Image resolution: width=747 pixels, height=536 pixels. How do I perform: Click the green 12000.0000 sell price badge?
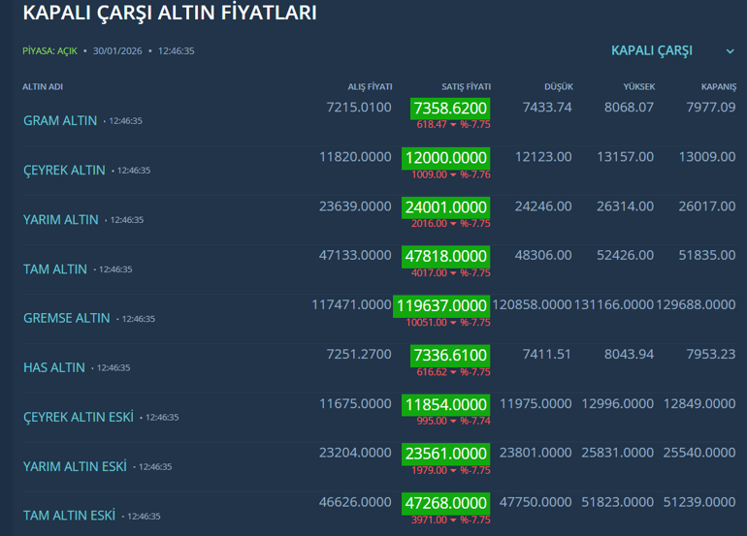[x=445, y=158]
